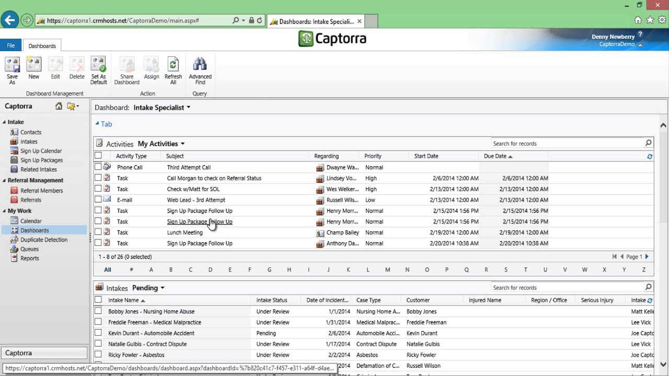Go to Captorra home icon in sidebar
Screen dimensions: 669x376
[59, 106]
